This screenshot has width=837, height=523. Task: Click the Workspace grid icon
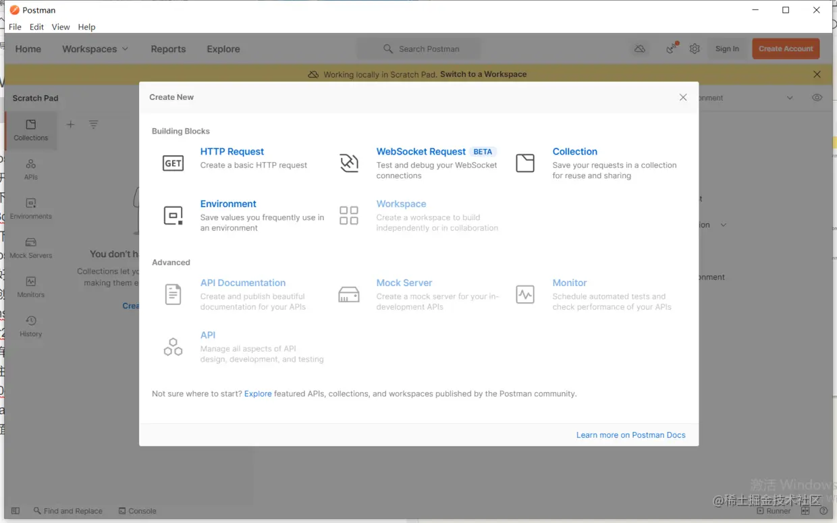[349, 215]
